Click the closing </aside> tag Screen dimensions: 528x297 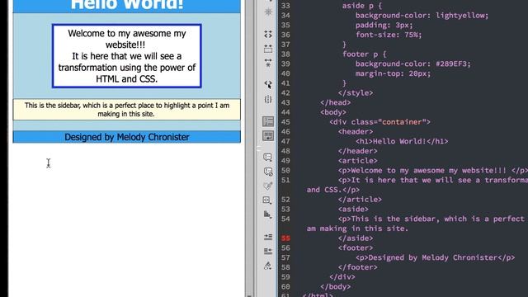pyautogui.click(x=356, y=238)
